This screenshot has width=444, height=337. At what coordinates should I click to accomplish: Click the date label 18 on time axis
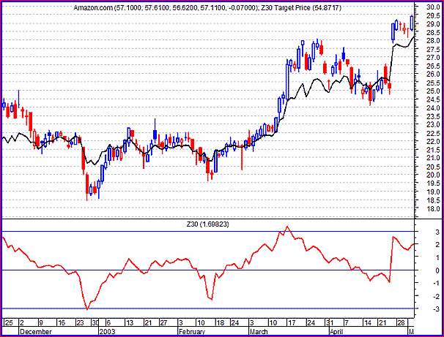pos(220,322)
